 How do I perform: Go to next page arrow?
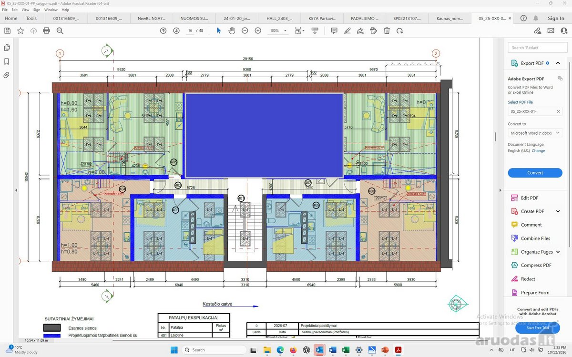(x=176, y=30)
